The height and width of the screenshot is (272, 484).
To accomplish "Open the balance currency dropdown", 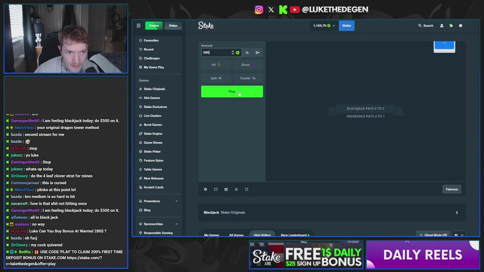I will tap(324, 26).
